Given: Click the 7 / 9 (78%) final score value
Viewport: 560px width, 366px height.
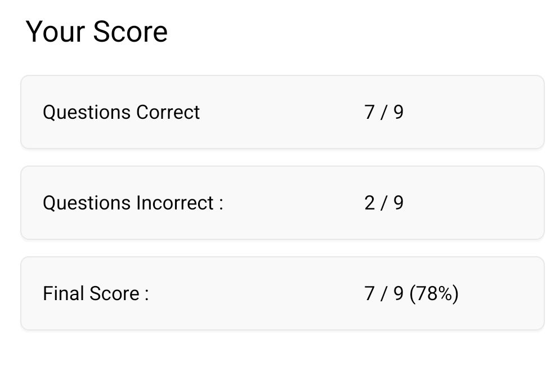Looking at the screenshot, I should pos(411,294).
